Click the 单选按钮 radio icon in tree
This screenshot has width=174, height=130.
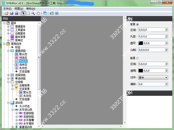point(12,78)
